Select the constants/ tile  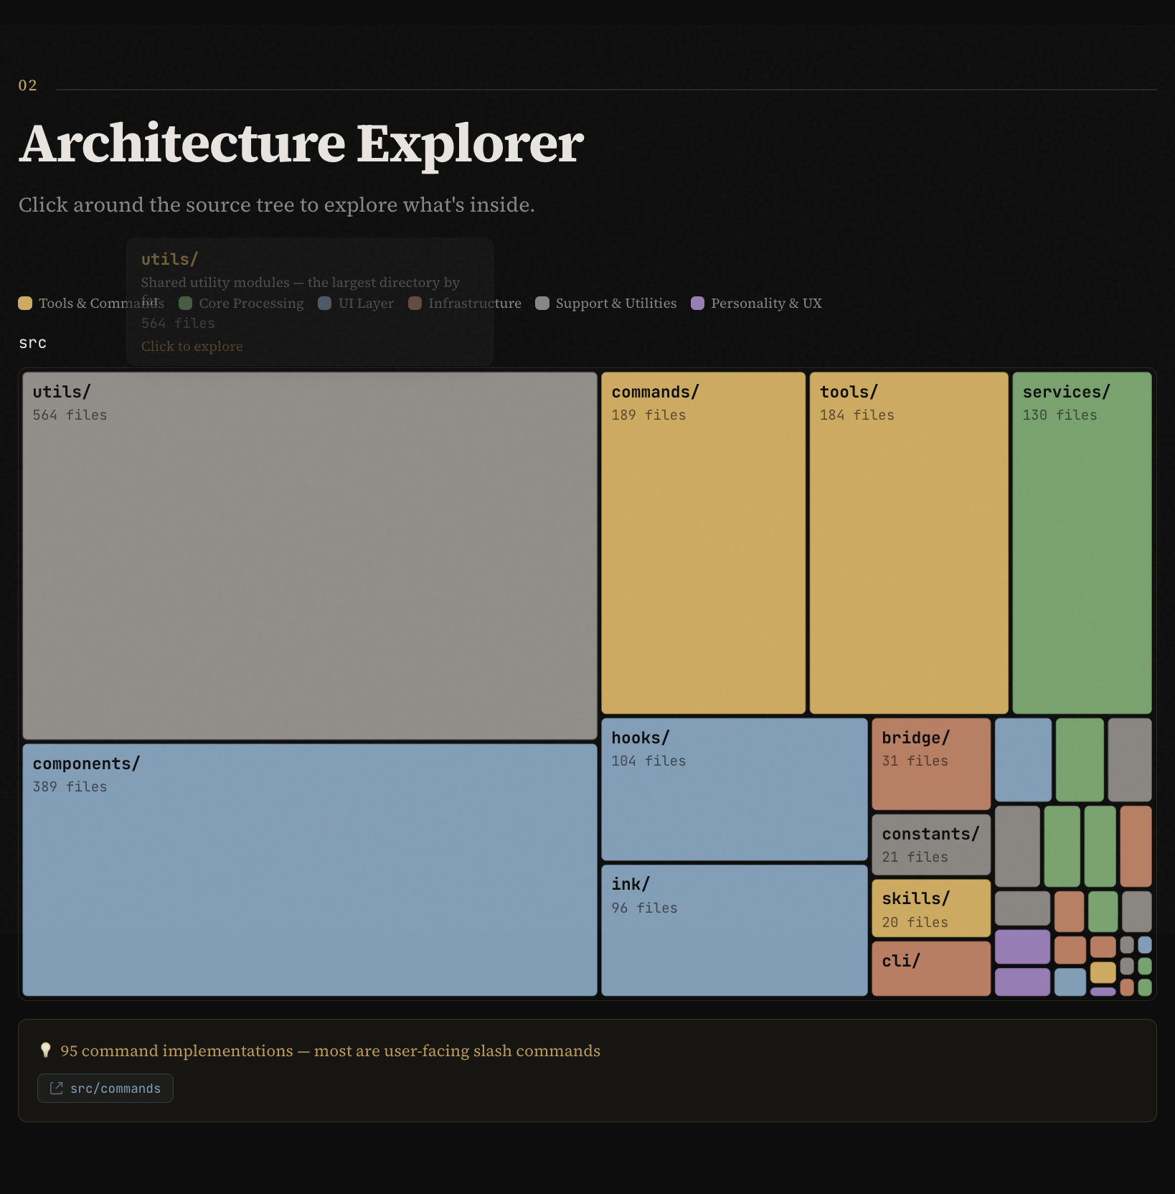pyautogui.click(x=930, y=845)
